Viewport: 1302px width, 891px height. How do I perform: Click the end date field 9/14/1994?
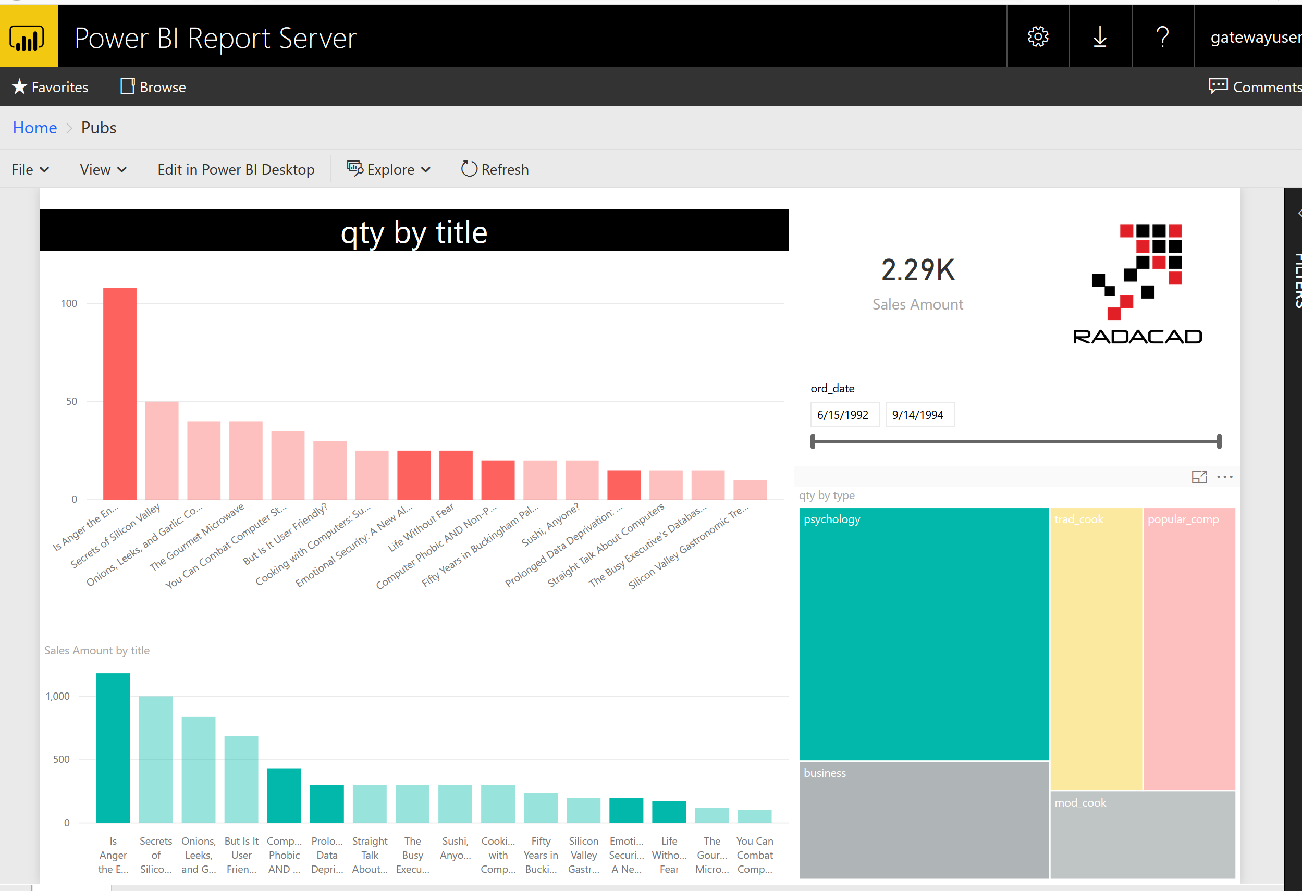(x=919, y=415)
